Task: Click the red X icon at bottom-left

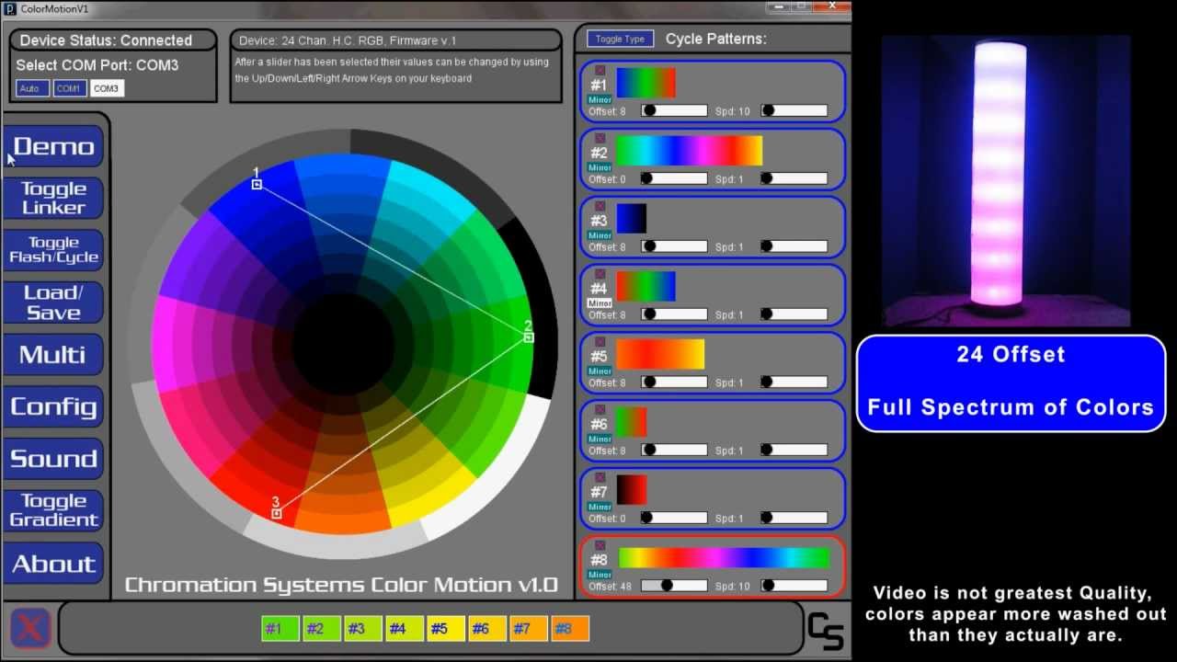Action: (x=30, y=629)
